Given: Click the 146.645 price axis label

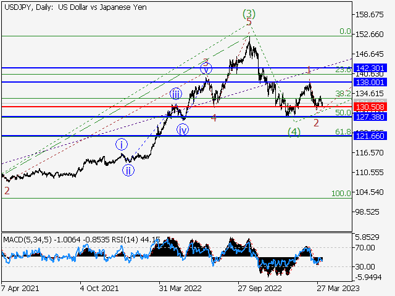Looking at the screenshot, I should point(369,54).
